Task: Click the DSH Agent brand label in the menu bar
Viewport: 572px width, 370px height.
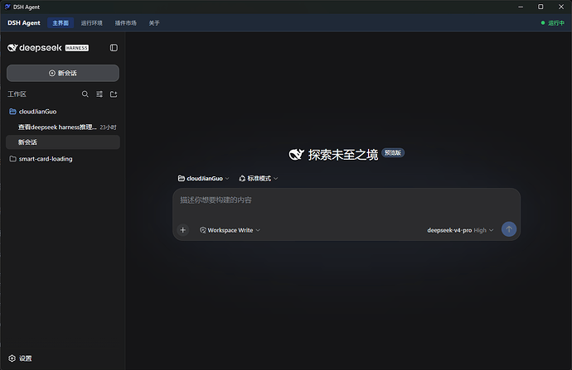Action: tap(24, 23)
